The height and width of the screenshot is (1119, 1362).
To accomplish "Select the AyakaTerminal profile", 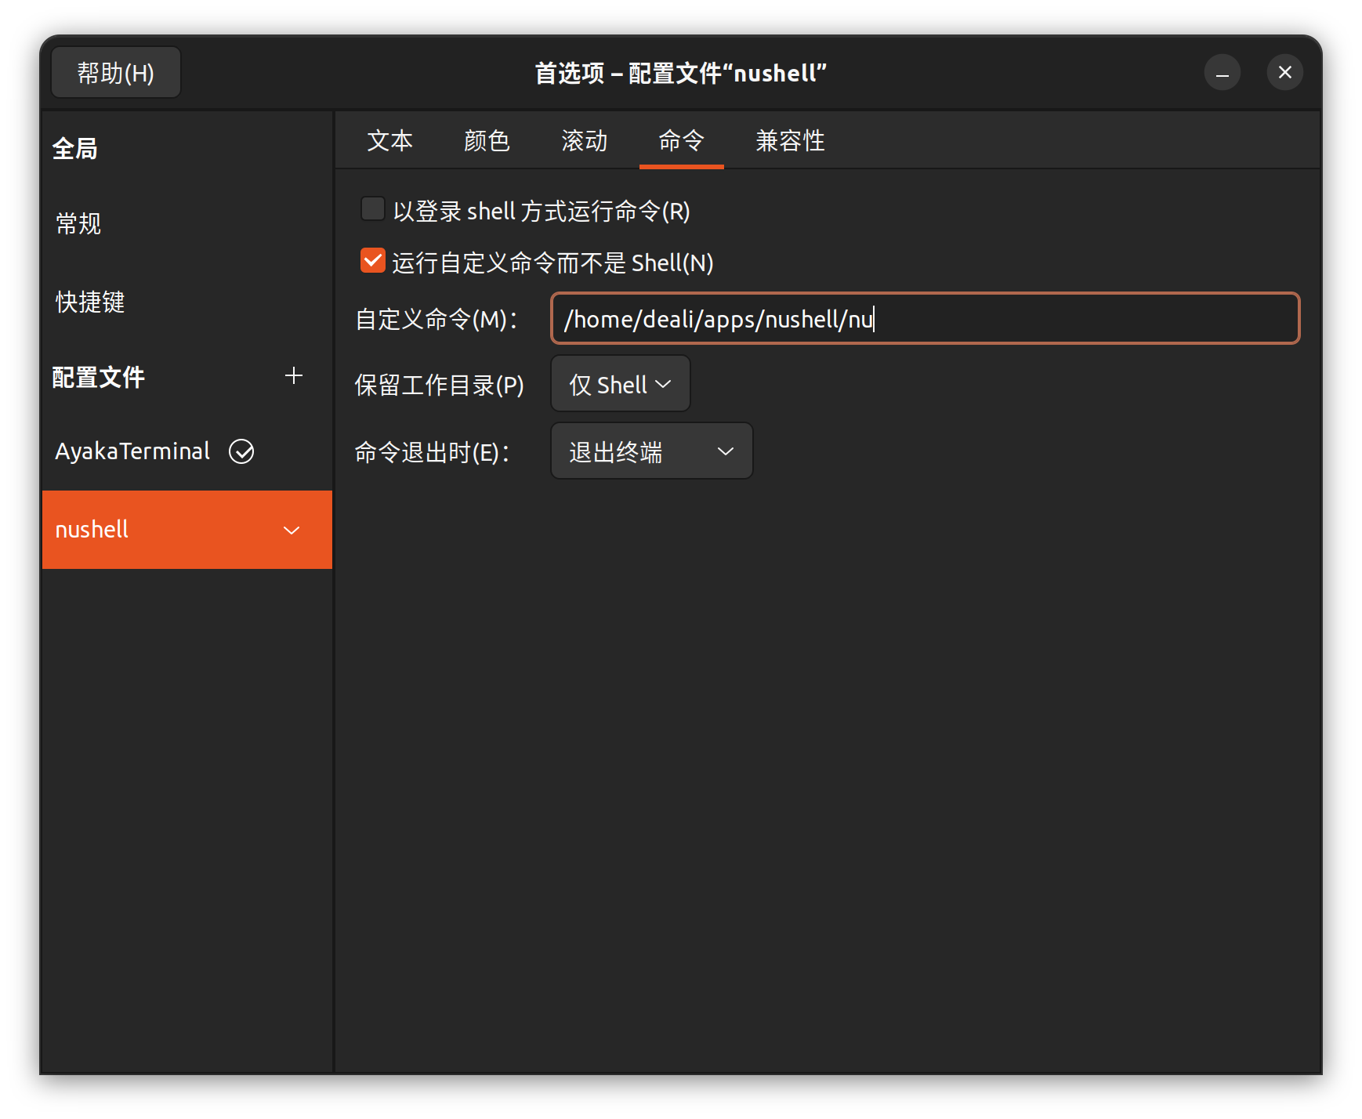I will tap(187, 451).
